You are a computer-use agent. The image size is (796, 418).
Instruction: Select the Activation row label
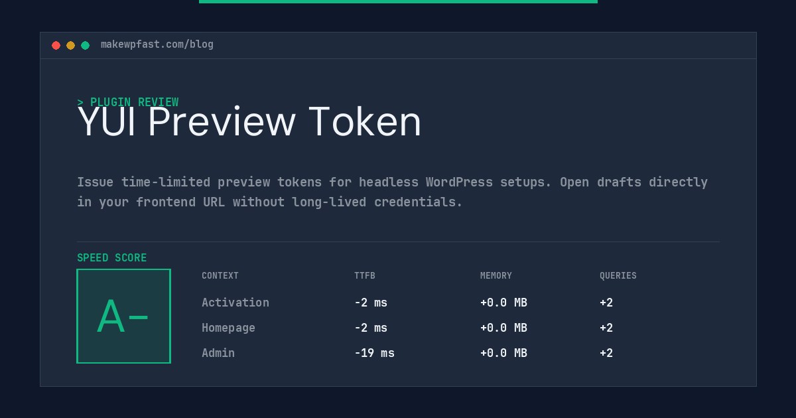(235, 303)
